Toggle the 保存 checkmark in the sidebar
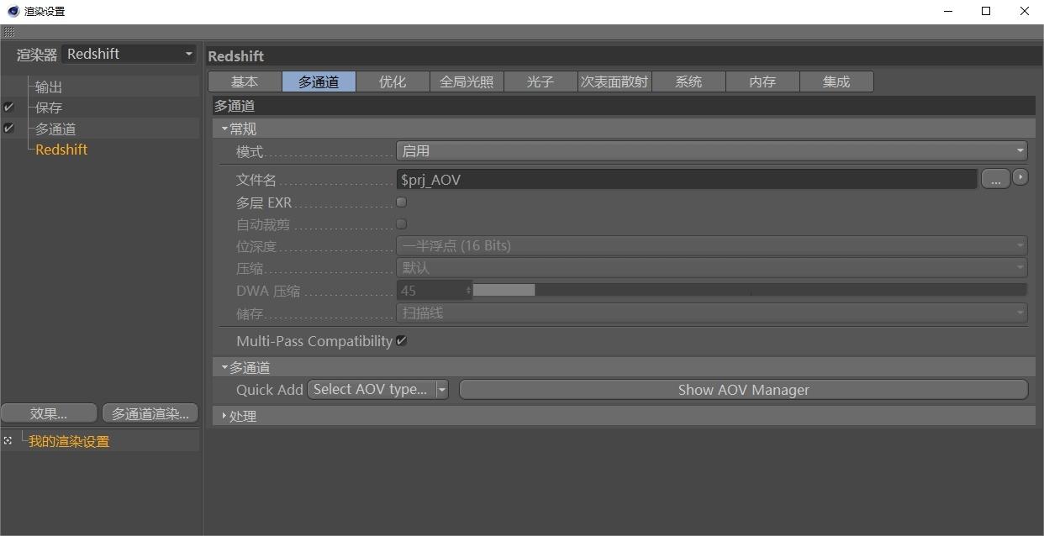This screenshot has height=536, width=1044. point(8,108)
